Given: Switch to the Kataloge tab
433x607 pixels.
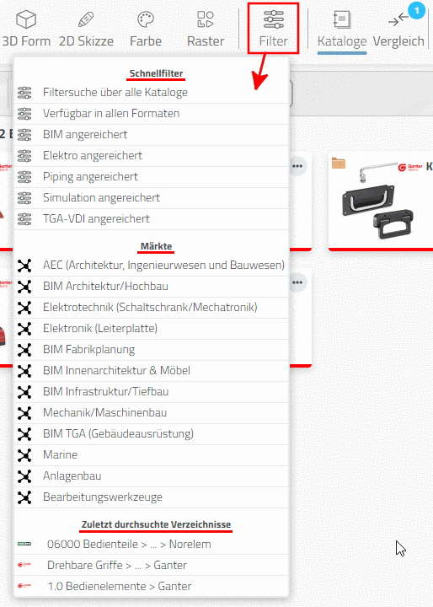Looking at the screenshot, I should pyautogui.click(x=342, y=30).
